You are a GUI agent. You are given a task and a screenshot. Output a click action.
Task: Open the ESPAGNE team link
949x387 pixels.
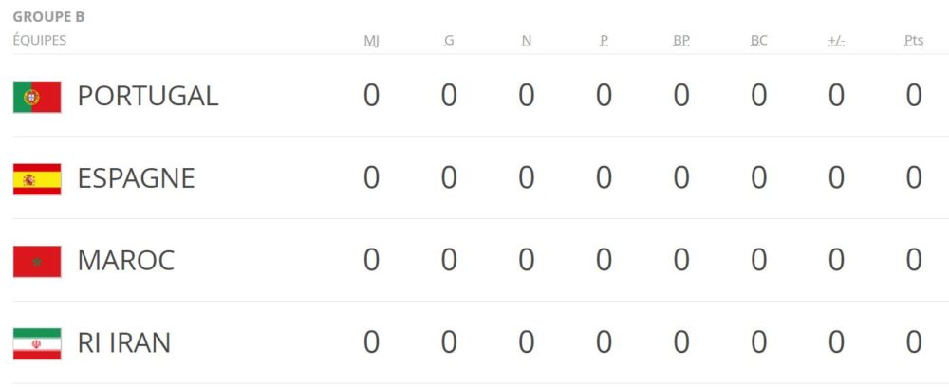(x=136, y=178)
